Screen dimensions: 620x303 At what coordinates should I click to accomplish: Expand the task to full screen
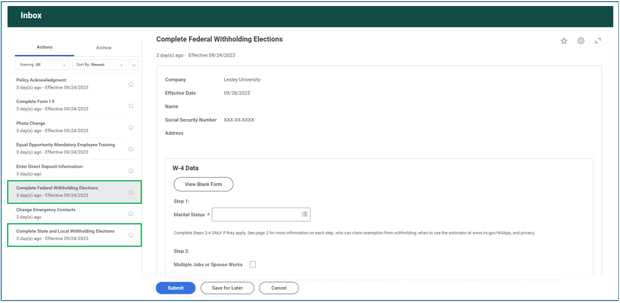pos(598,41)
